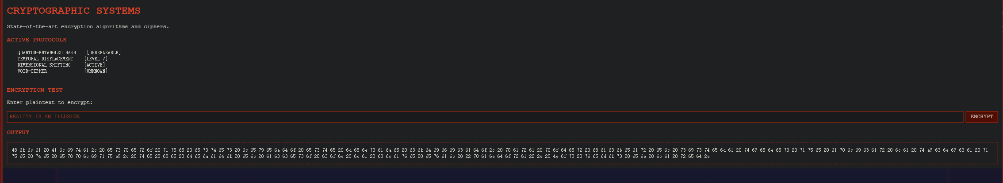
Task: Click the OUTPUT section heading
Action: tap(18, 132)
